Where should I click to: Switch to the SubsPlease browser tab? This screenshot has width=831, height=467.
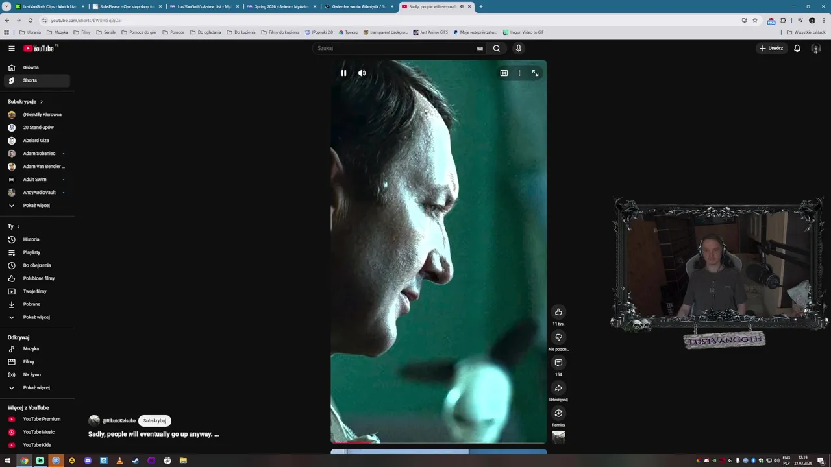tap(127, 6)
